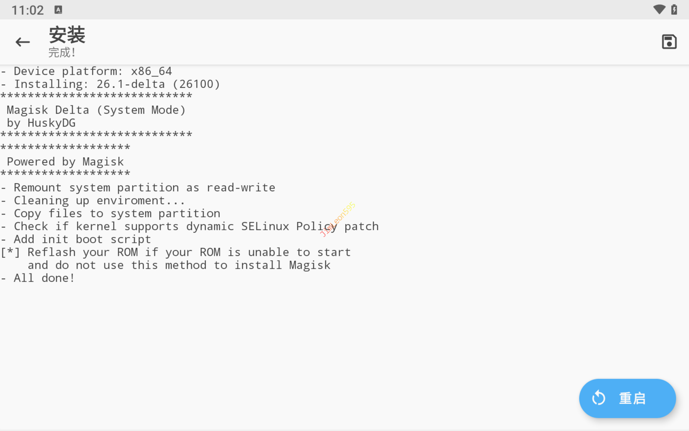
Task: Click the 完成! subtitle text
Action: [x=62, y=52]
